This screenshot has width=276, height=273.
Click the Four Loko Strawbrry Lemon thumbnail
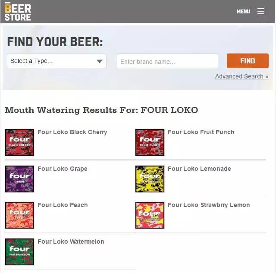[x=150, y=215]
